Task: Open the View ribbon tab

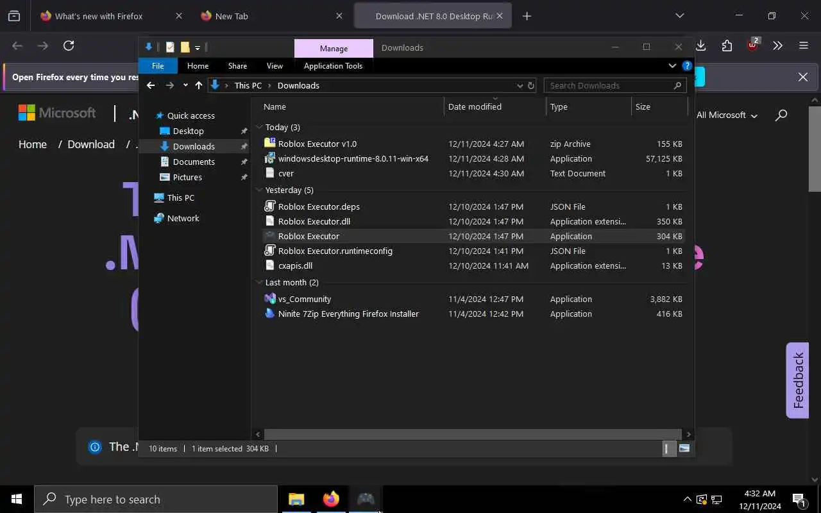Action: [x=275, y=65]
